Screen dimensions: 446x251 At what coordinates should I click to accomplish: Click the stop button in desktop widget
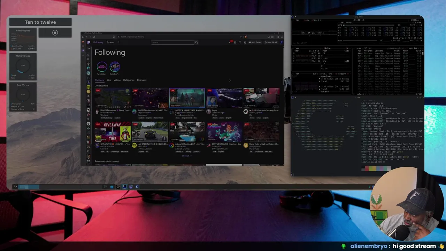(x=55, y=33)
